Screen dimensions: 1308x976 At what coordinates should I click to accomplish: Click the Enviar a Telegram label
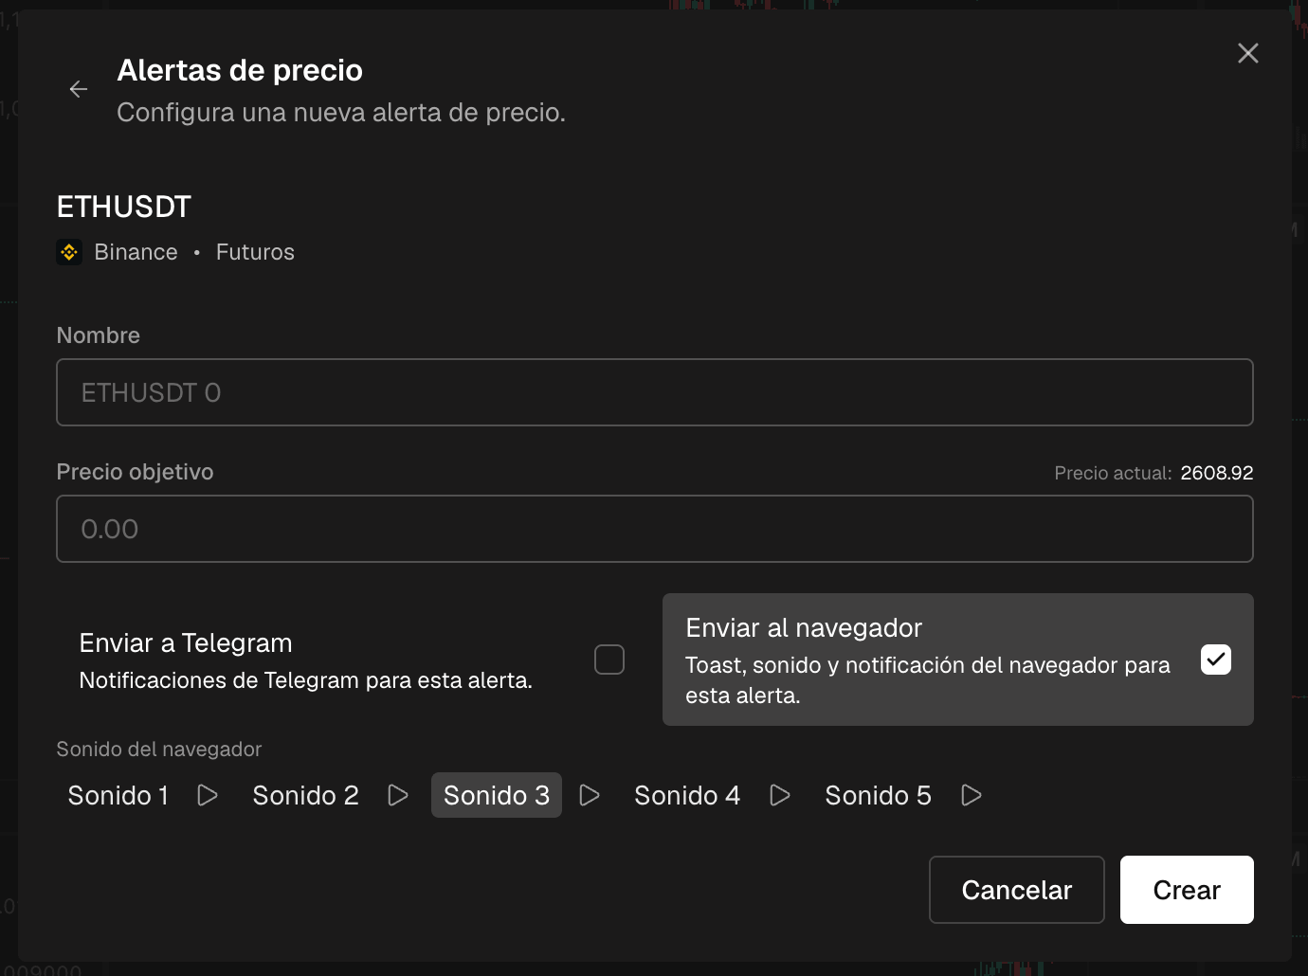[186, 643]
